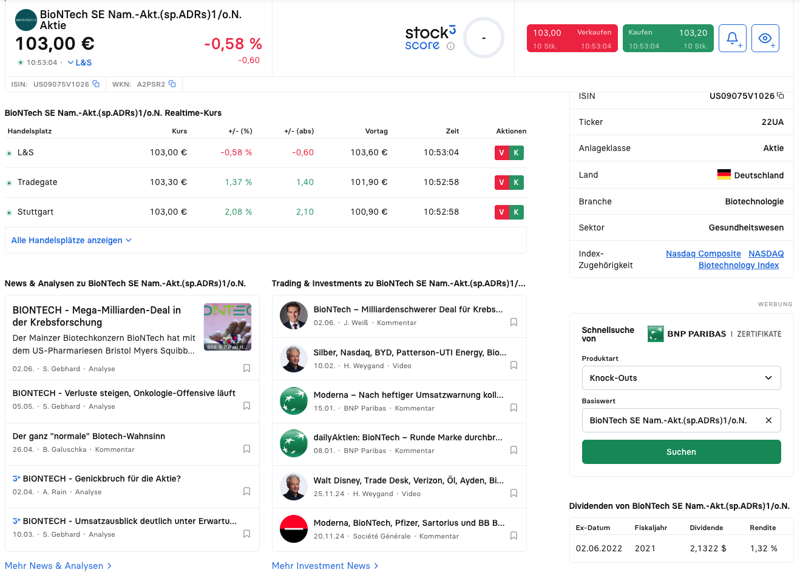The height and width of the screenshot is (578, 800).
Task: Open the stock3 score info icon
Action: point(450,46)
